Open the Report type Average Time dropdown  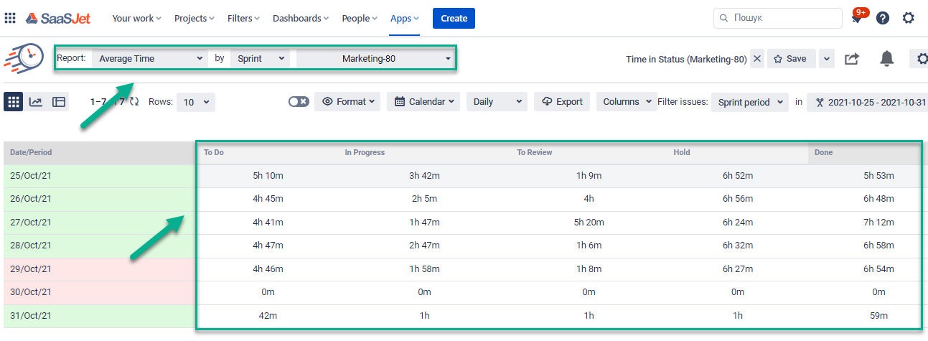[150, 58]
